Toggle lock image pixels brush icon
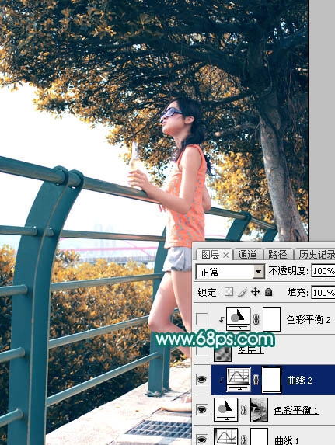Viewport: 335px width, 445px height. click(242, 292)
